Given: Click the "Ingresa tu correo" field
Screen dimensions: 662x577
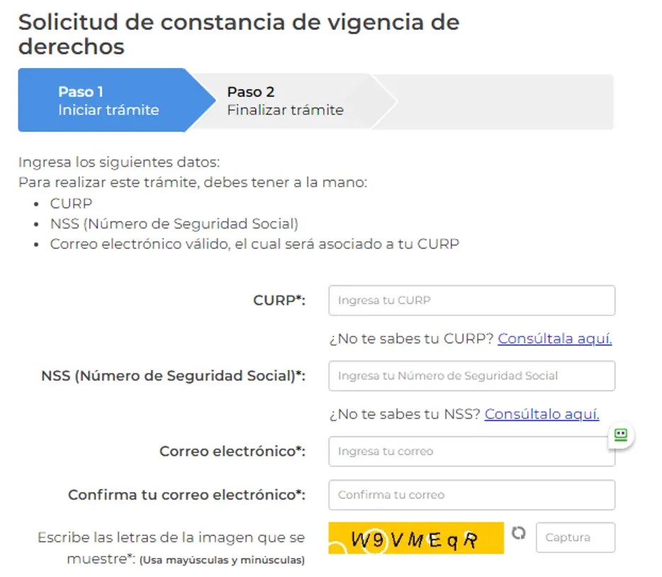Looking at the screenshot, I should tap(471, 451).
